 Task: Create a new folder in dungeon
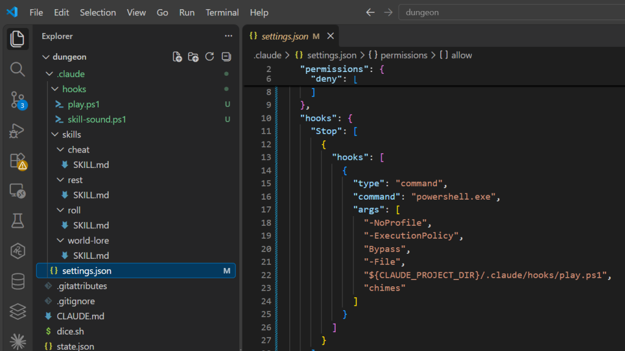coord(193,57)
